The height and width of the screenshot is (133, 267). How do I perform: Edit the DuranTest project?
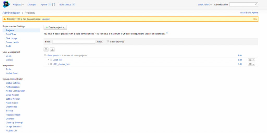point(240,60)
